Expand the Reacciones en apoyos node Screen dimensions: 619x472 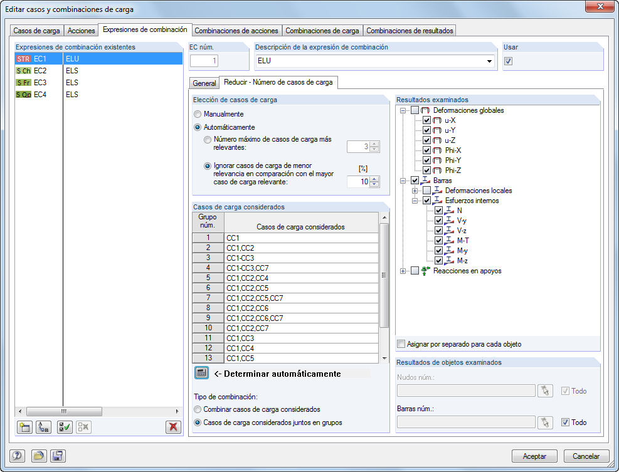(403, 271)
